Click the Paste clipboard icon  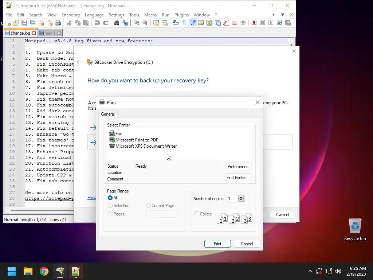[x=86, y=23]
